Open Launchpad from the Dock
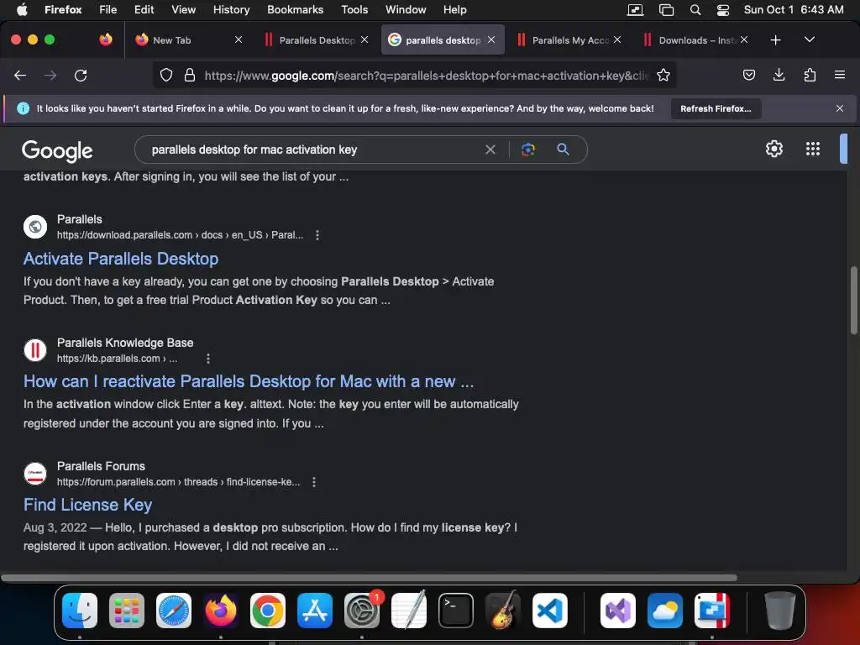 (127, 611)
